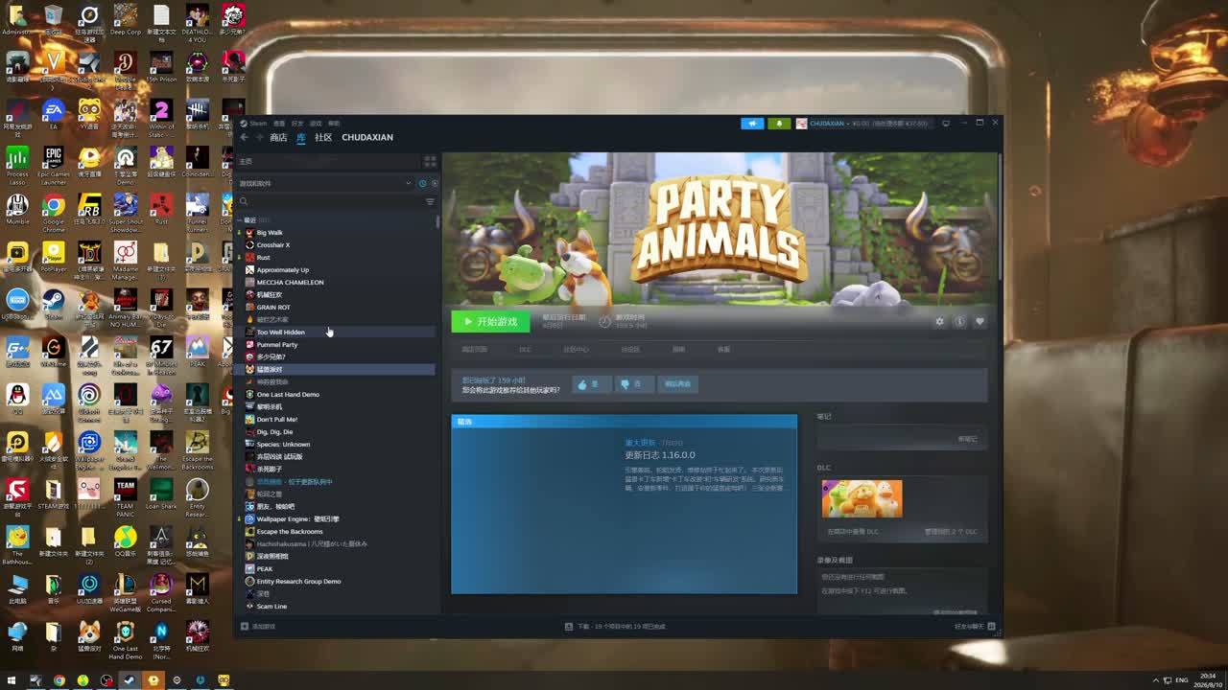Go back with the Steam back arrow
Viewport: 1228px width, 690px height.
(244, 137)
